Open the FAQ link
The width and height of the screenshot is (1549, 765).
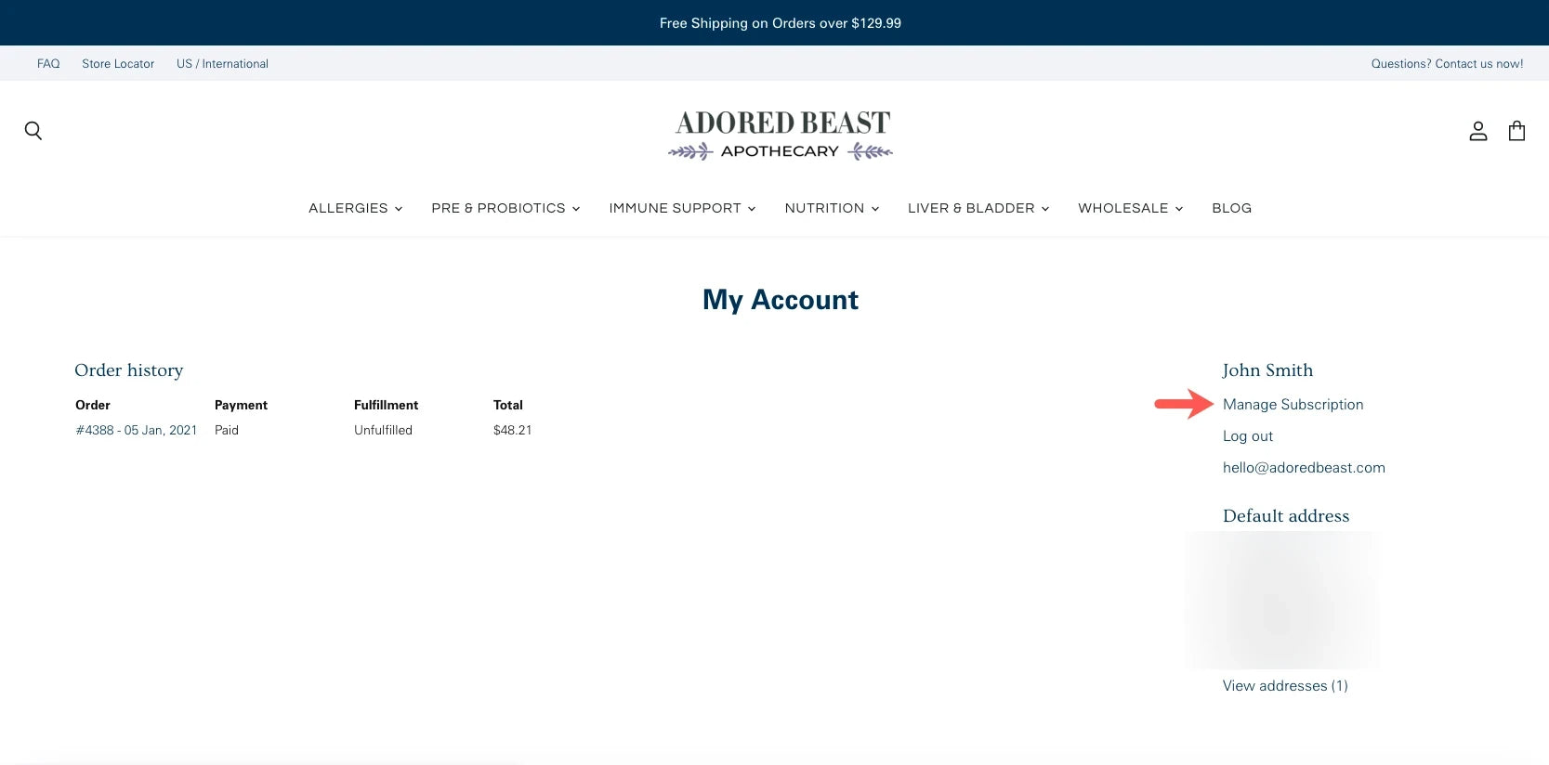tap(48, 64)
